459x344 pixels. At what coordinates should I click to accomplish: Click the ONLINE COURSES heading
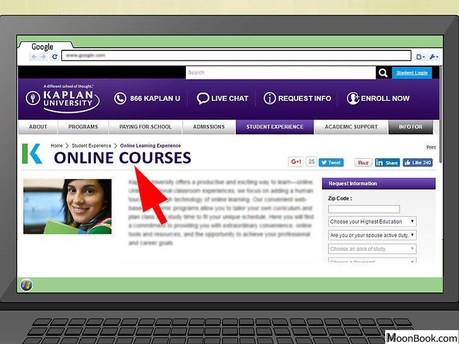coord(122,158)
